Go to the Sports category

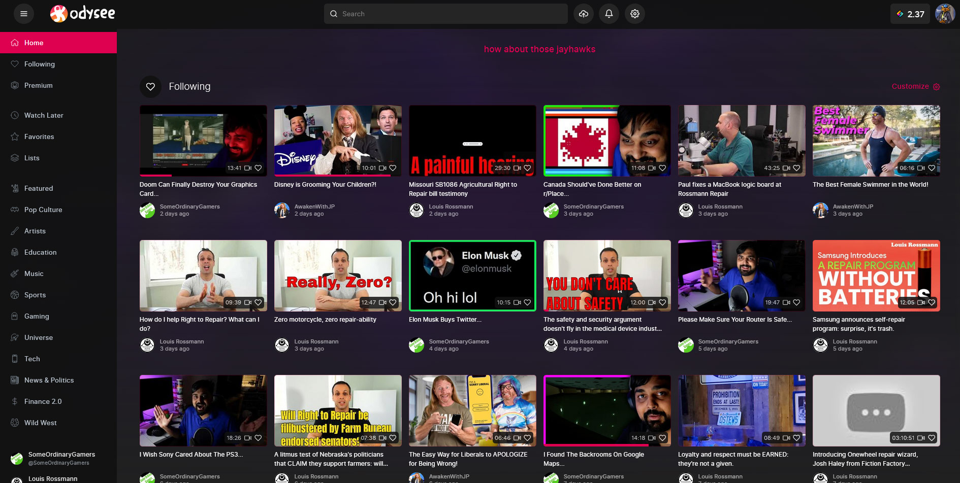click(x=58, y=295)
